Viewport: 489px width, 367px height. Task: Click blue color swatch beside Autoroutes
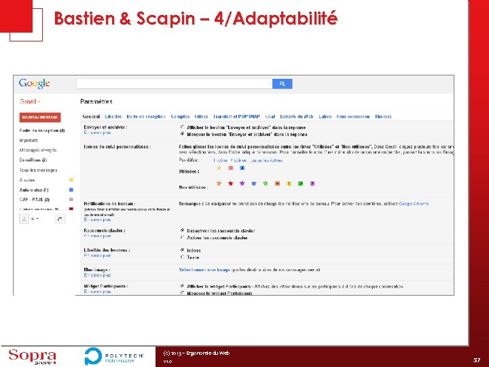coord(71,190)
